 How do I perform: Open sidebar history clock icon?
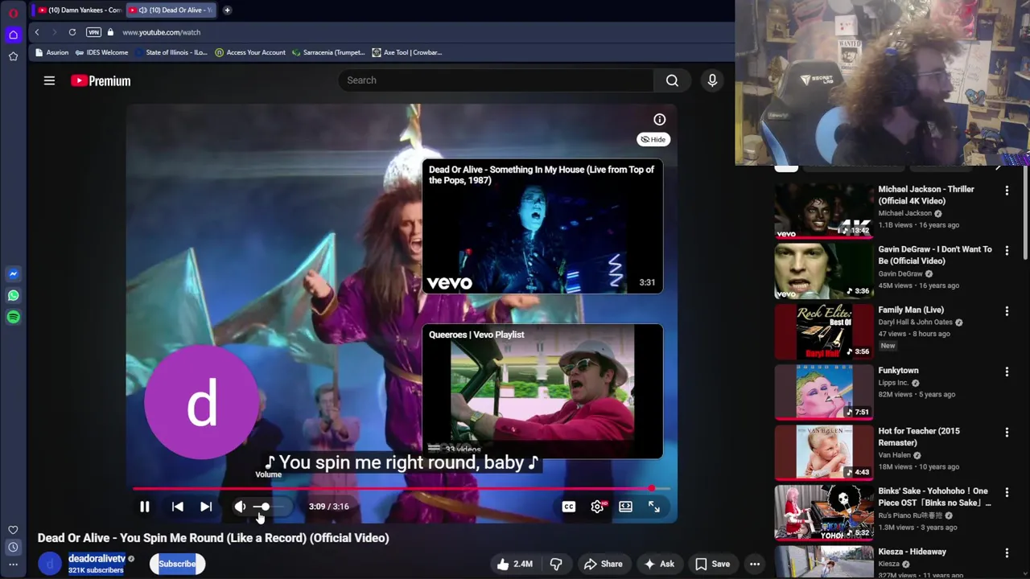(x=13, y=548)
